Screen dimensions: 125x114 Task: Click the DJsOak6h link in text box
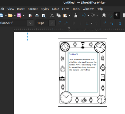pos(74,54)
